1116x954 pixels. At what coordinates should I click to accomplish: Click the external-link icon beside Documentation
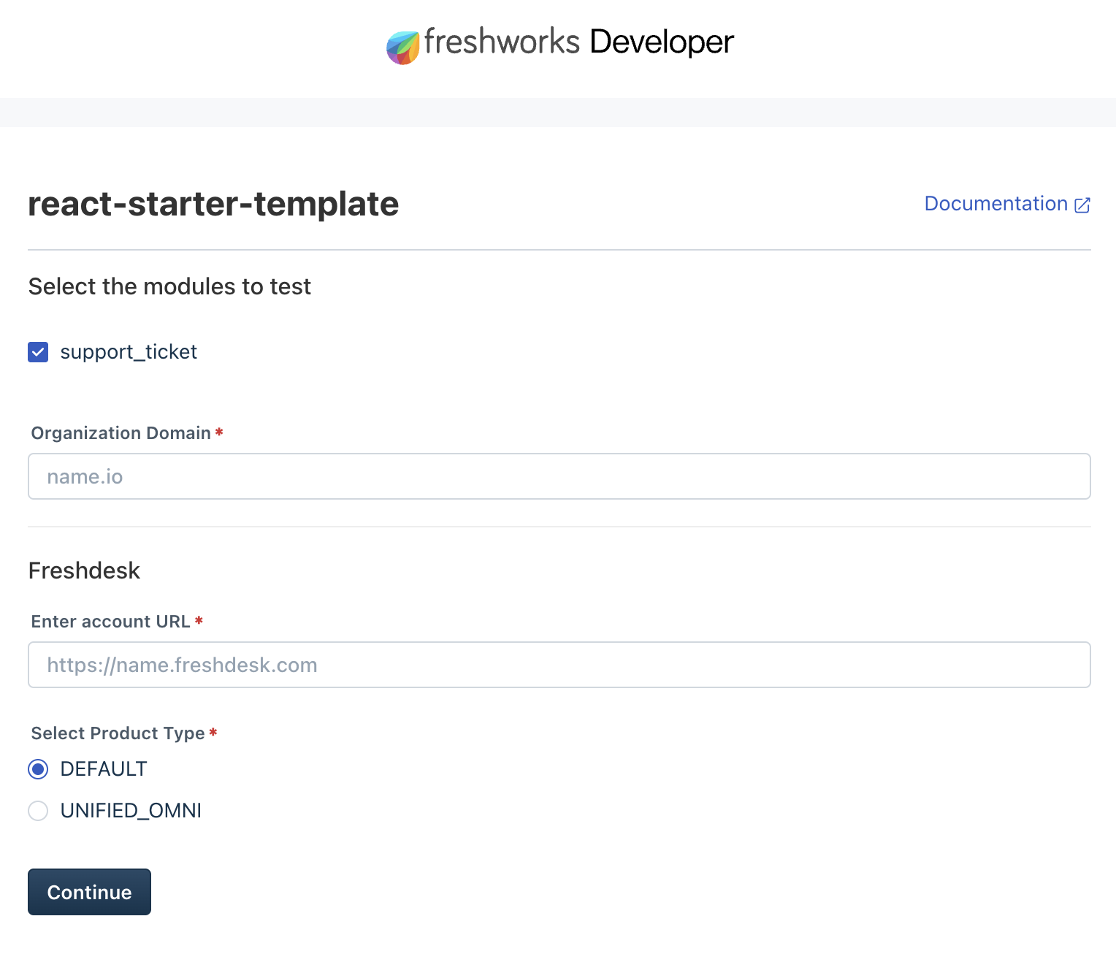(1082, 205)
